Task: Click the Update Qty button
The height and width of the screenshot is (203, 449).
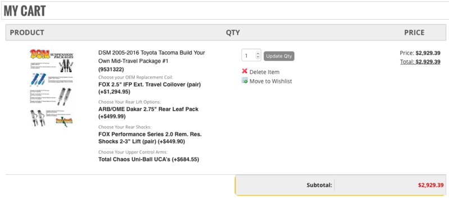Action: coord(279,56)
